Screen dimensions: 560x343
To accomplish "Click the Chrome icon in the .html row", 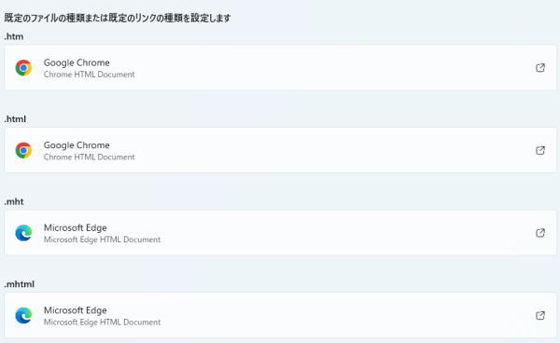I will (x=23, y=150).
